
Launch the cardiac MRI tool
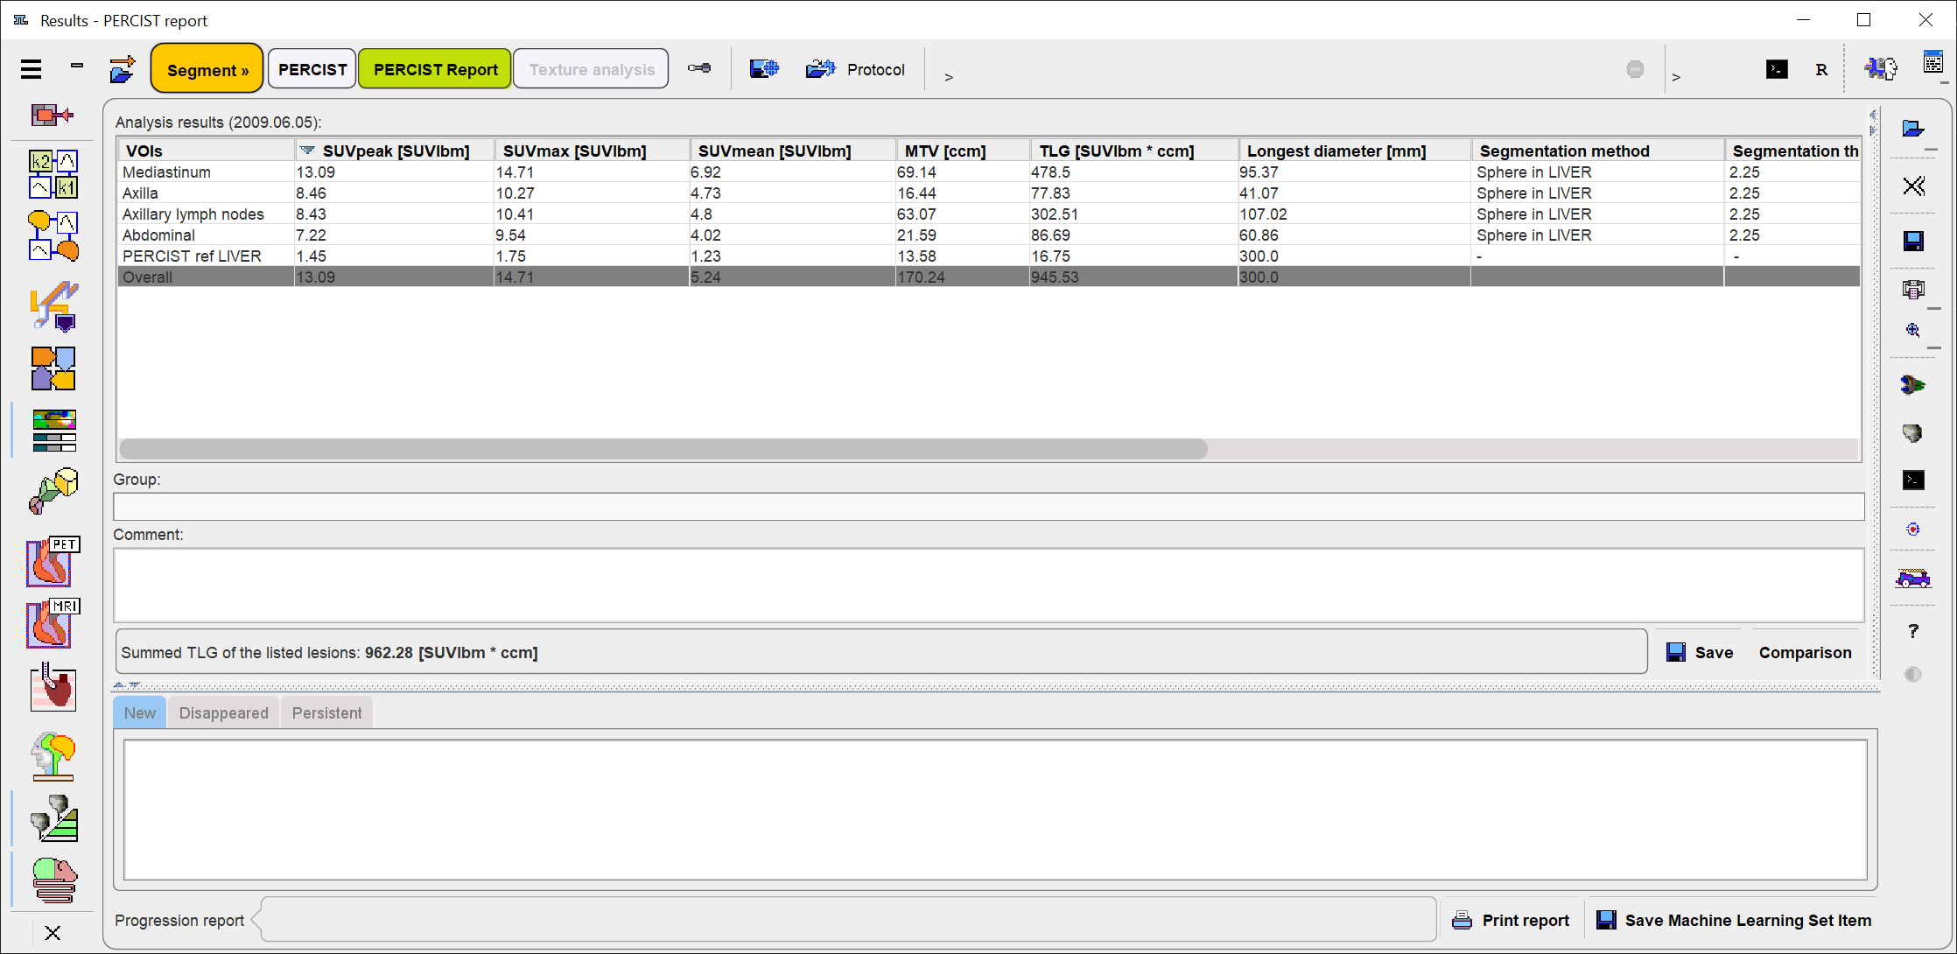(x=53, y=623)
